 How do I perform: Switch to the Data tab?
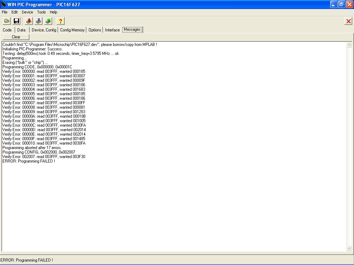coord(21,30)
